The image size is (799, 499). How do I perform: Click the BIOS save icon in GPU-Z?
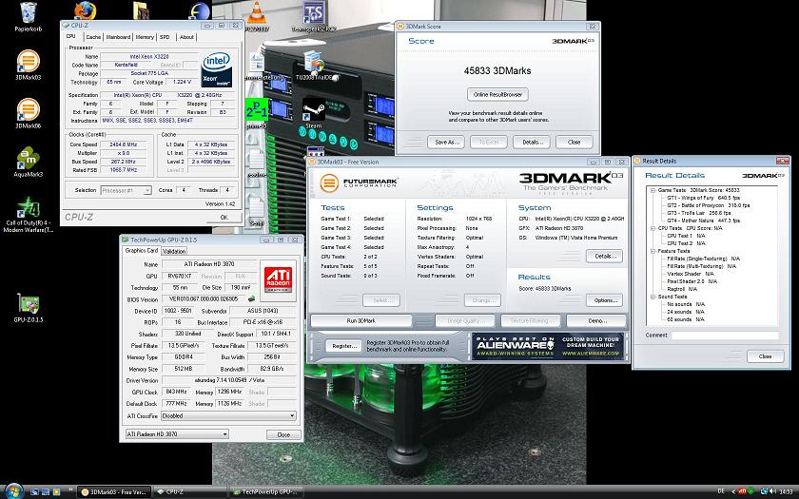click(251, 298)
